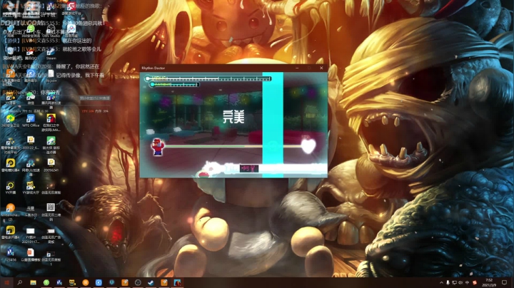This screenshot has width=514, height=288.
Task: Open the WPS Office desktop shortcut
Action: 31,120
